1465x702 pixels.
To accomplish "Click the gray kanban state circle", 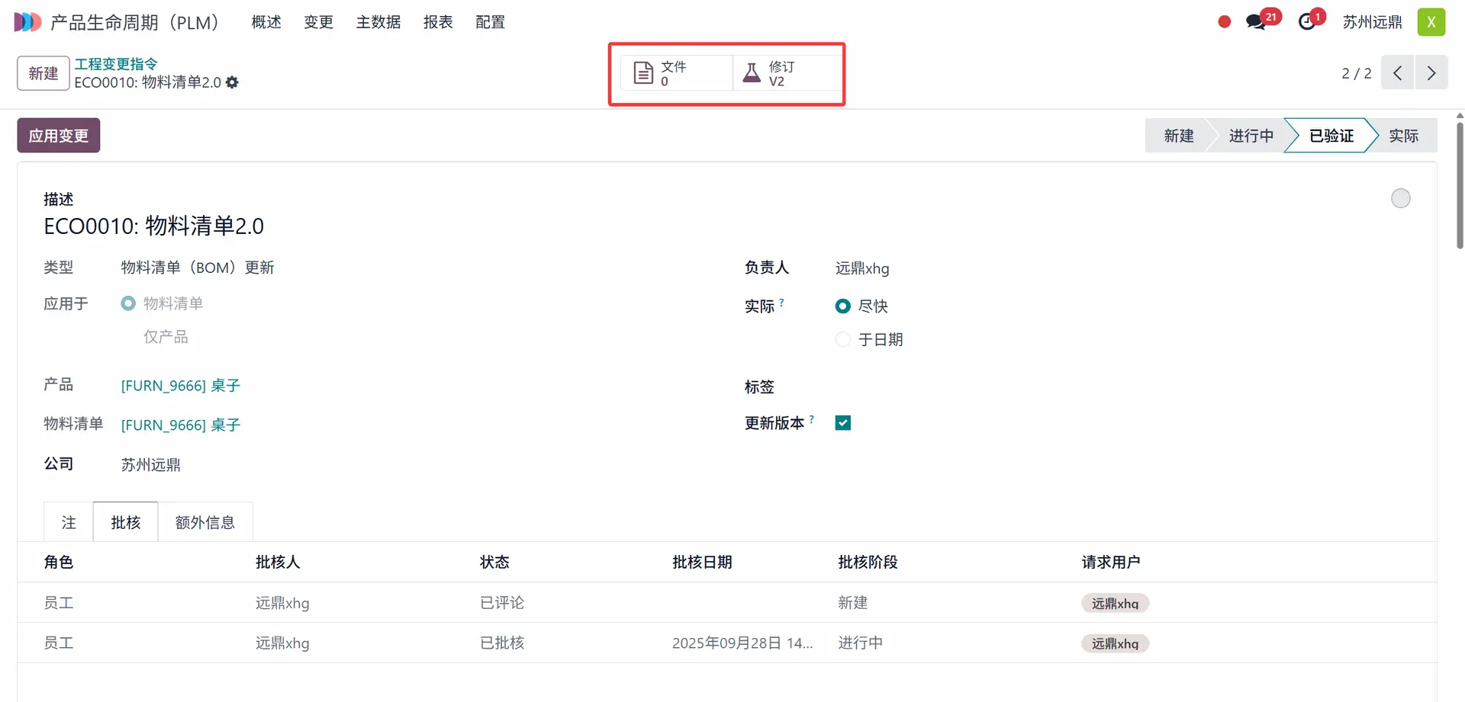I will tap(1400, 199).
